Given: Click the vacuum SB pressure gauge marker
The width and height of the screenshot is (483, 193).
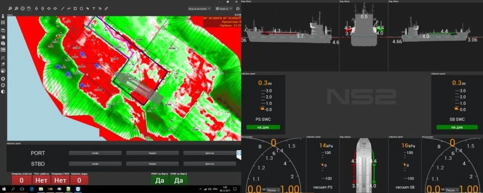Looking at the screenshot, I should click(x=405, y=165).
